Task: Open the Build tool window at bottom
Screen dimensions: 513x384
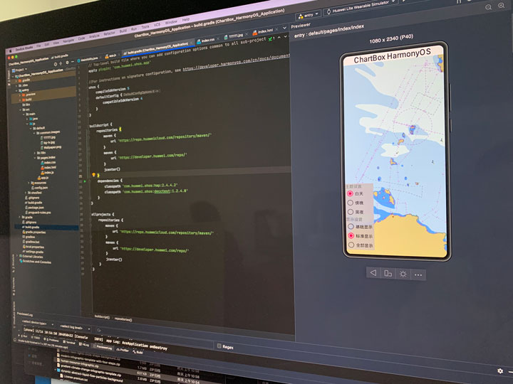Action: [138, 352]
